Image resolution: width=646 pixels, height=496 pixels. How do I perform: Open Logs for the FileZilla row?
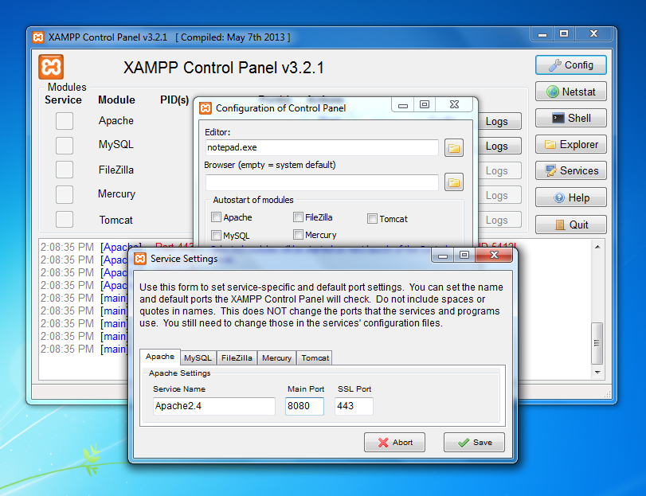(499, 171)
